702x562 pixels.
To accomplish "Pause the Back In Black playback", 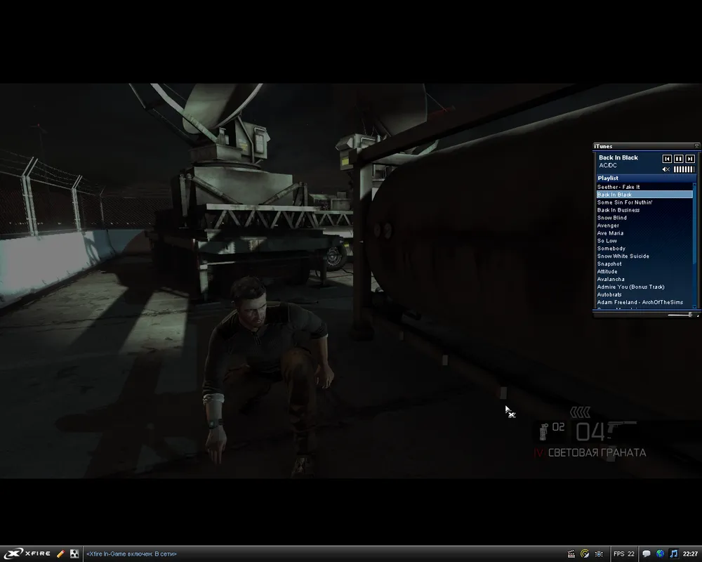I will click(679, 159).
